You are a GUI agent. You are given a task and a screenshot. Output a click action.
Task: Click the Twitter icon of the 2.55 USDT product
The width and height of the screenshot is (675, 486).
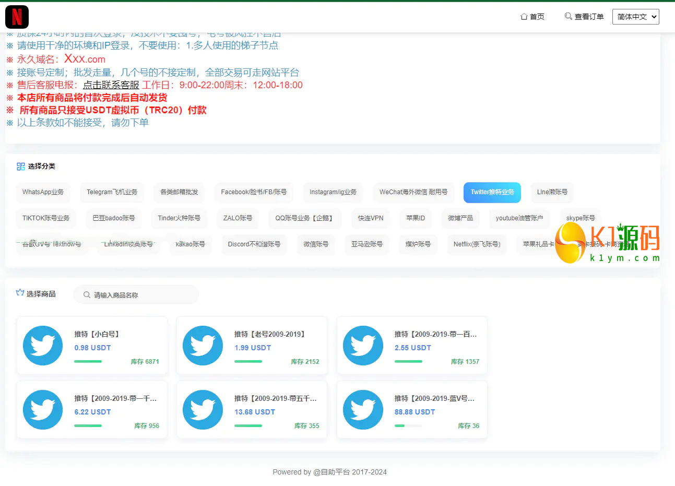click(x=363, y=346)
